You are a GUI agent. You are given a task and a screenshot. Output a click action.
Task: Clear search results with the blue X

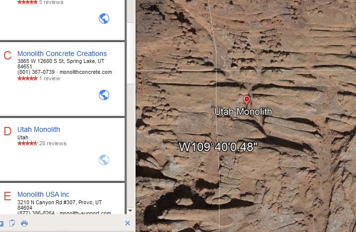(128, 223)
